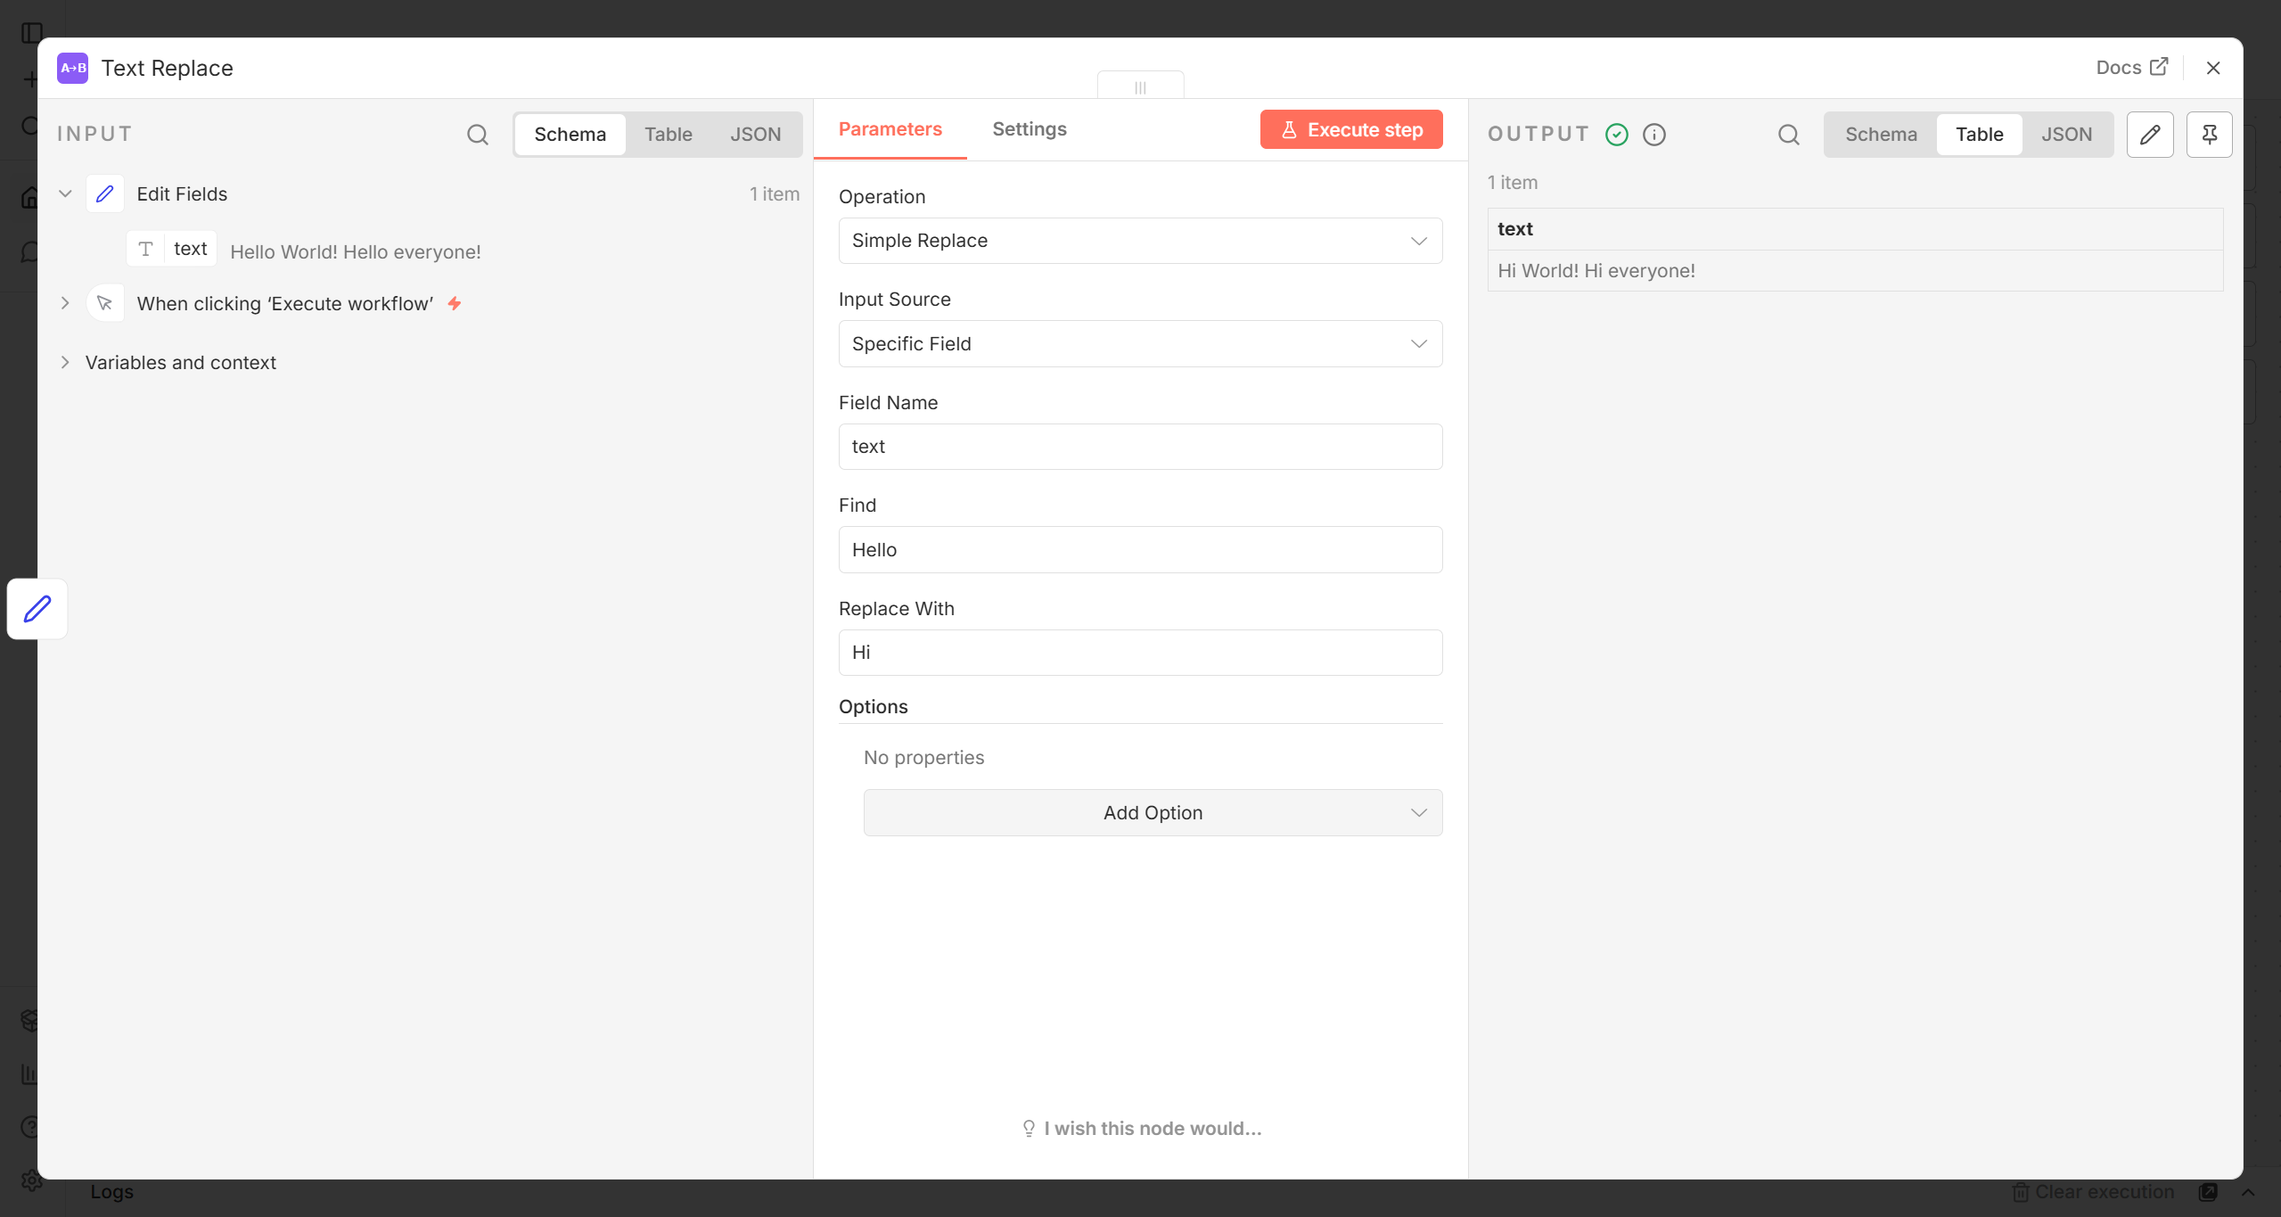The width and height of the screenshot is (2281, 1217).
Task: Open the Docs external link
Action: click(2131, 68)
